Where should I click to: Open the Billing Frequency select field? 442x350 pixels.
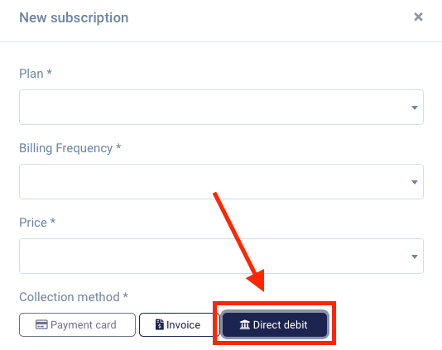pyautogui.click(x=221, y=181)
